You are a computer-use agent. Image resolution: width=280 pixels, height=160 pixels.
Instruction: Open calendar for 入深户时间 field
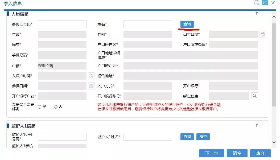point(91,76)
